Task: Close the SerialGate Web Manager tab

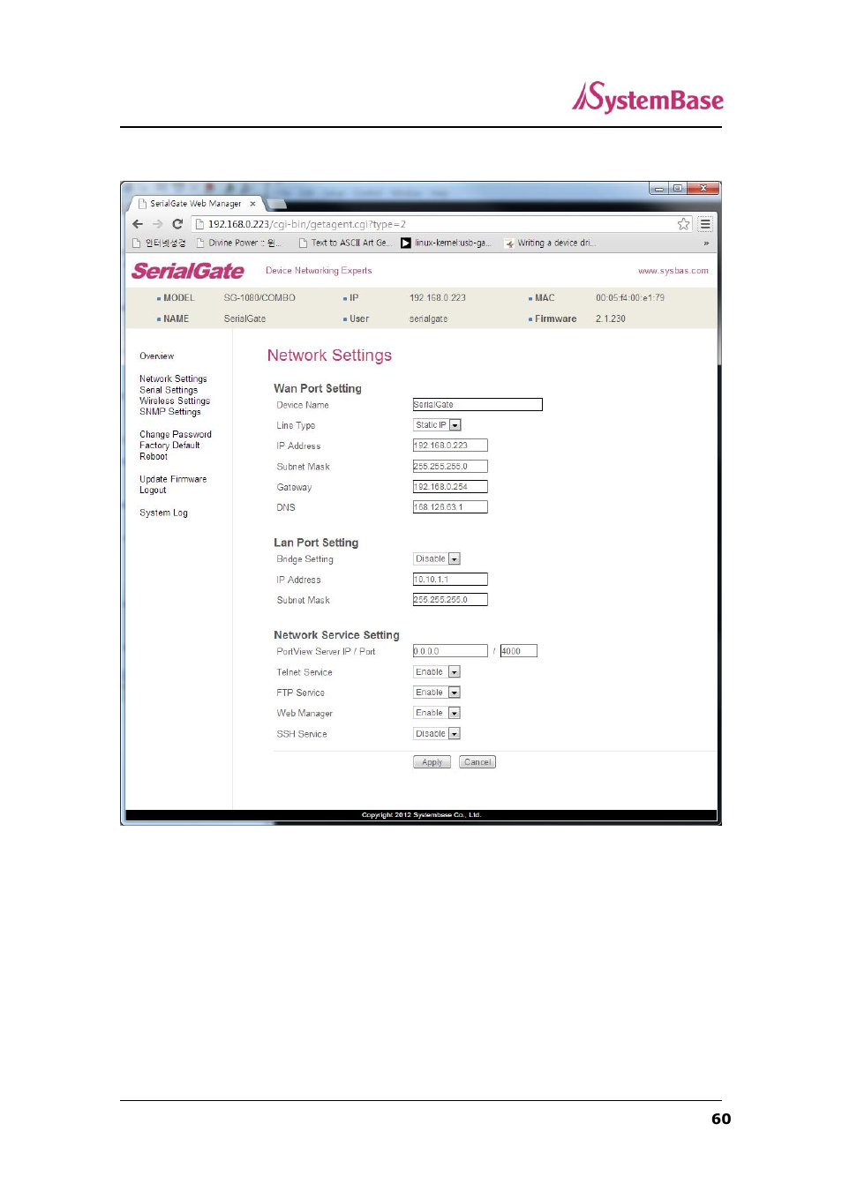Action: coord(252,204)
